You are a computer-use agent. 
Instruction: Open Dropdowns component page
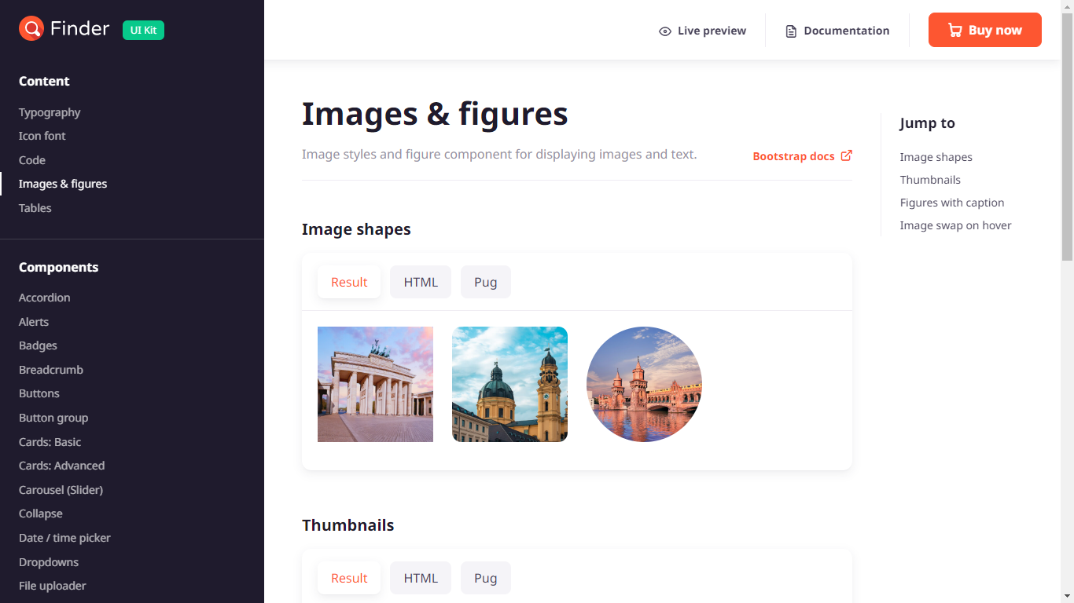pos(49,562)
